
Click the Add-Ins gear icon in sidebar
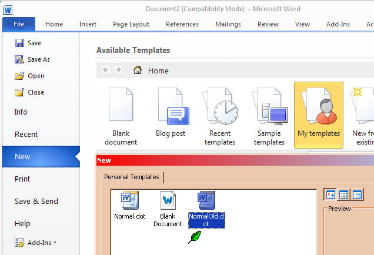tap(19, 243)
